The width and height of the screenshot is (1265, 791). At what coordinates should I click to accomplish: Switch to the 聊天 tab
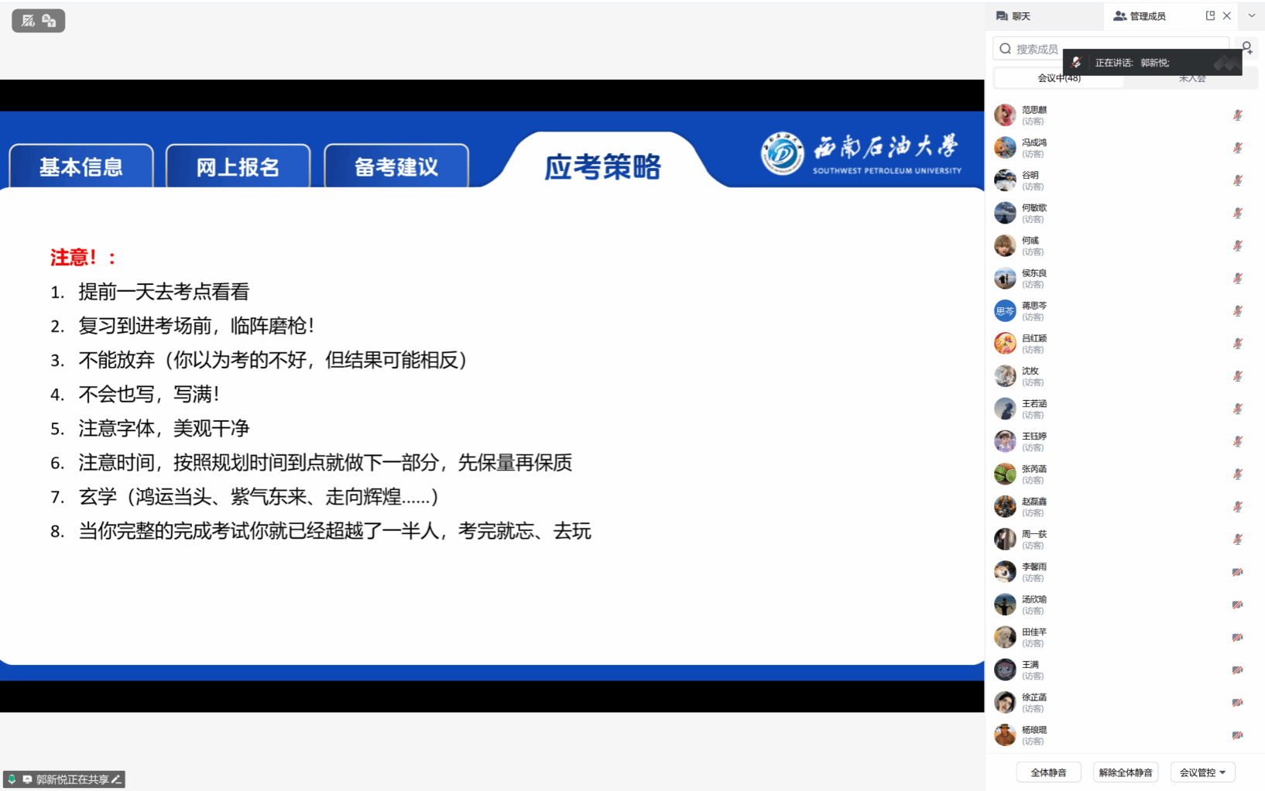pos(1014,16)
